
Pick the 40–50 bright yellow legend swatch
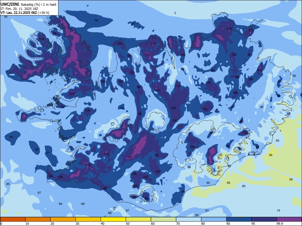[113, 219]
